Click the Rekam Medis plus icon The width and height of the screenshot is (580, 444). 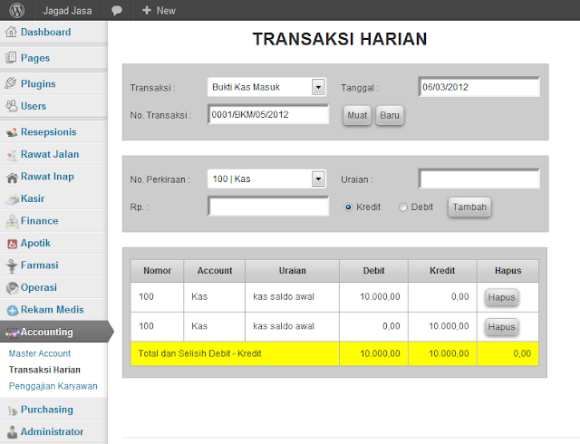[x=13, y=311]
